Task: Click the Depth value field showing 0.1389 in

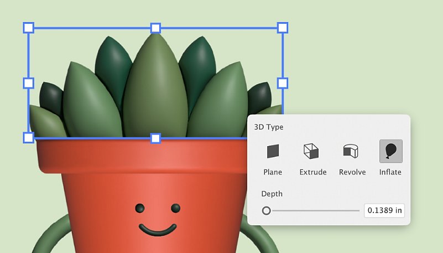Action: (384, 210)
